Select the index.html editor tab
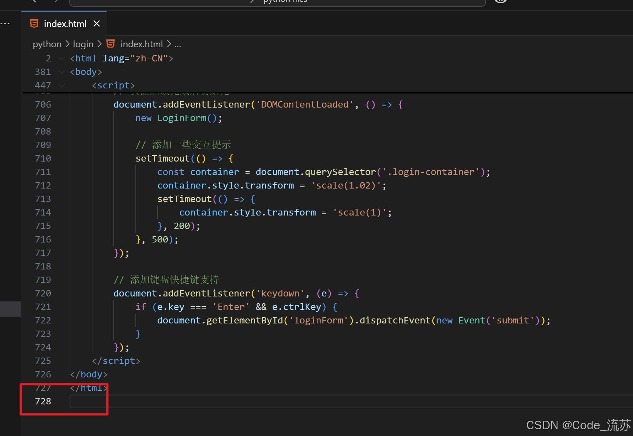The width and height of the screenshot is (633, 436). (64, 24)
